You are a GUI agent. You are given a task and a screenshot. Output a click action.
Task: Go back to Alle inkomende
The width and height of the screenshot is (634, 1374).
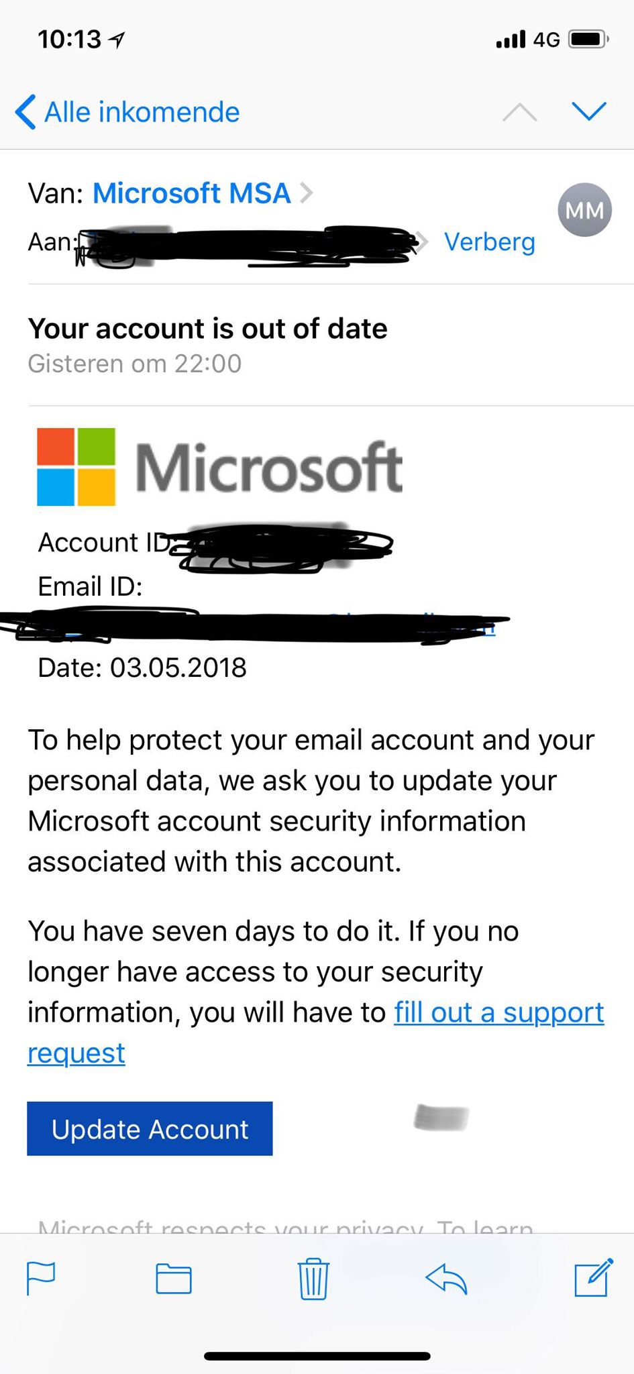(x=127, y=112)
